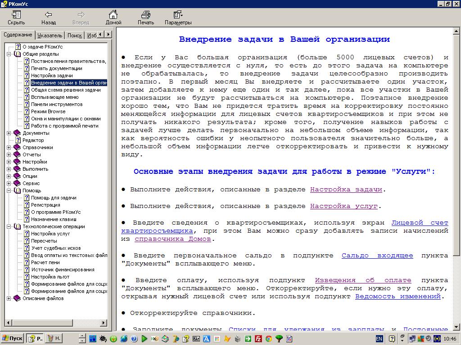Print the topic with the Печать icon

coord(145,15)
